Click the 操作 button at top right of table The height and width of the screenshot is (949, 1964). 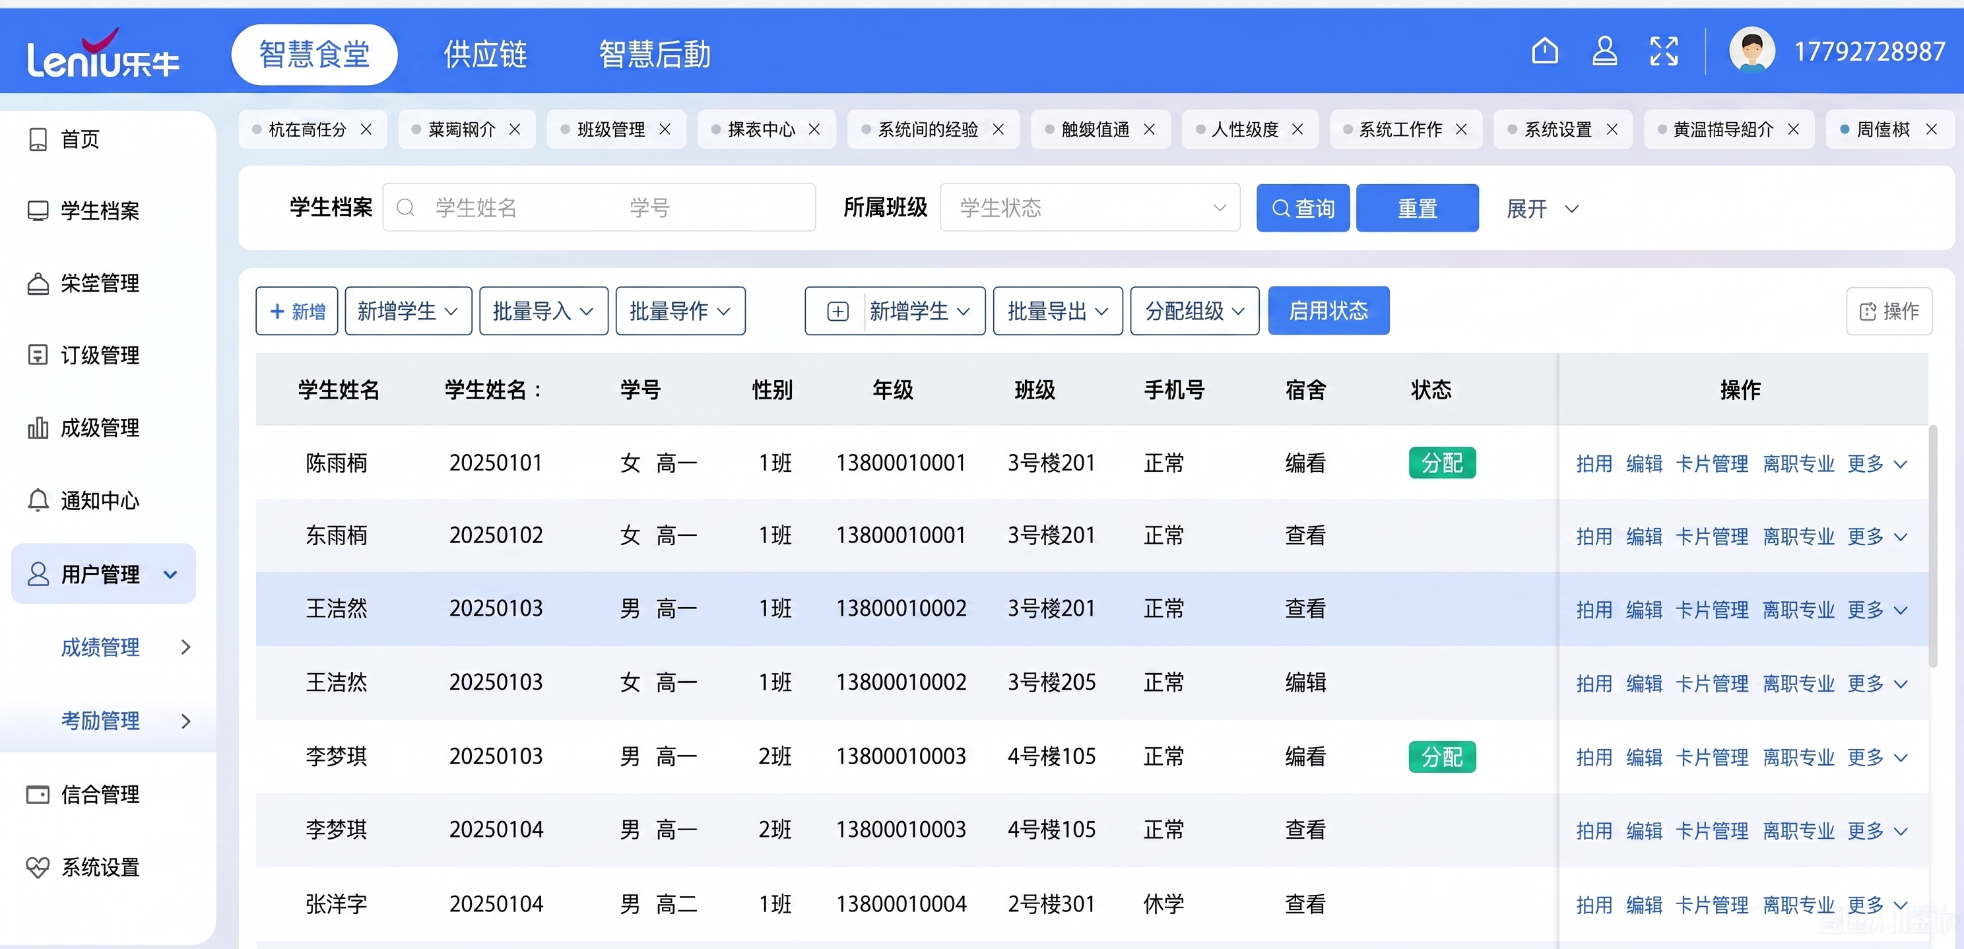point(1889,311)
